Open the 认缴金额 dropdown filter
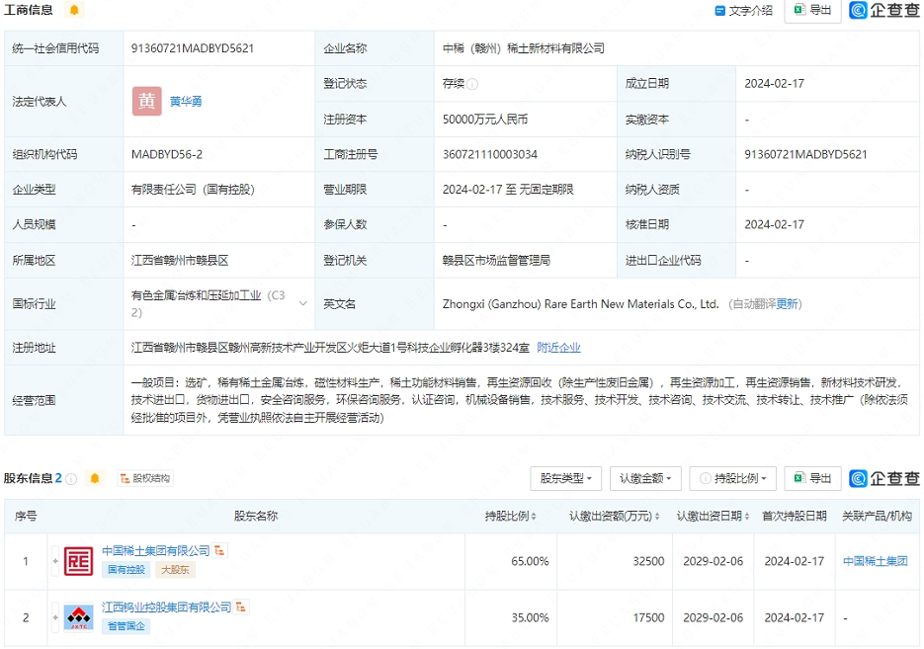924x649 pixels. pos(644,478)
